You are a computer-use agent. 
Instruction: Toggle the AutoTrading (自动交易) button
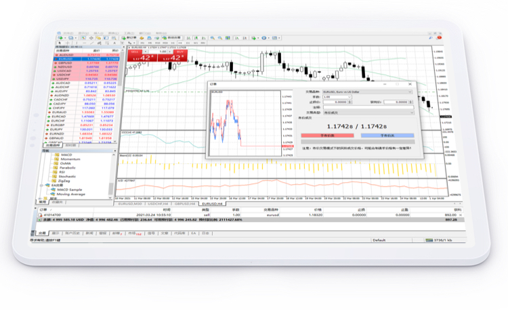[x=172, y=38]
